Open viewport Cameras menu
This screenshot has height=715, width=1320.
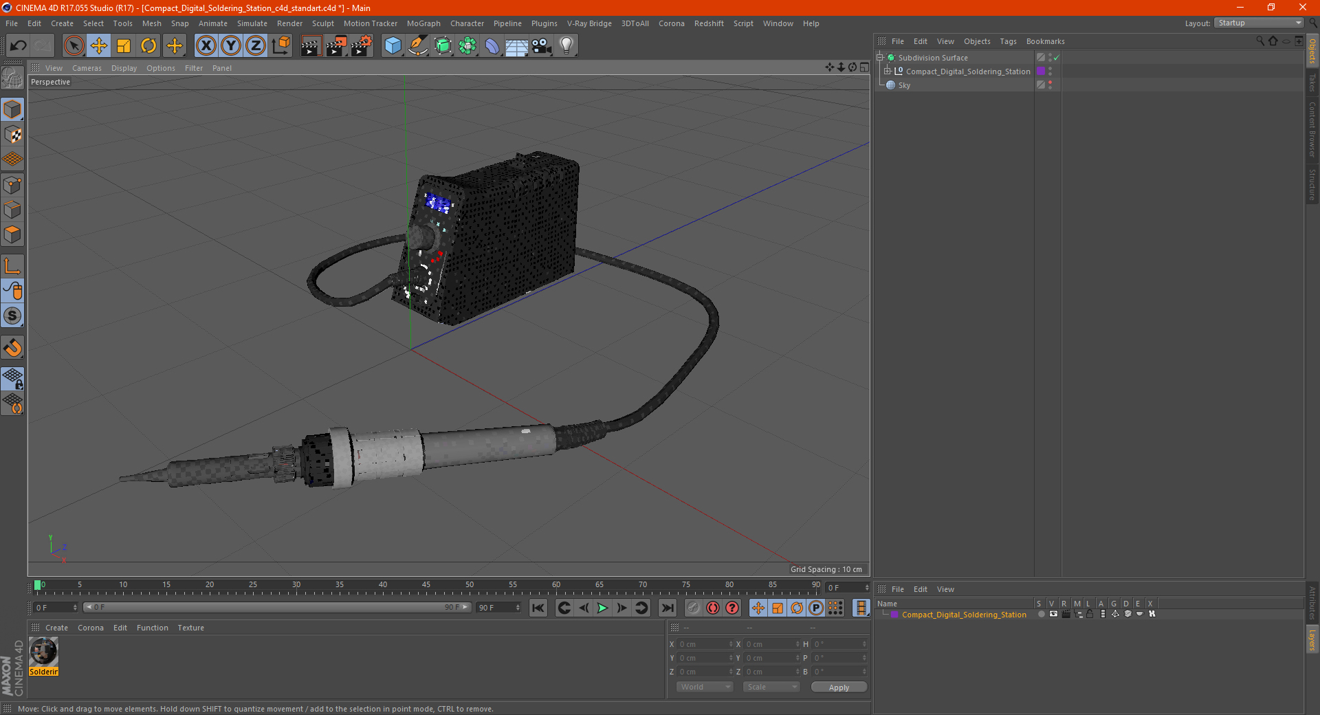click(x=87, y=68)
